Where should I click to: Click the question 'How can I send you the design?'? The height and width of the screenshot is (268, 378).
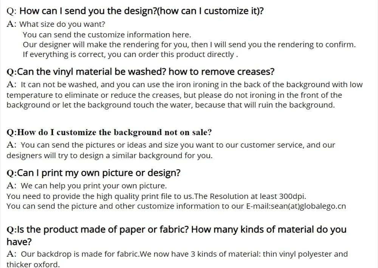tap(88, 11)
